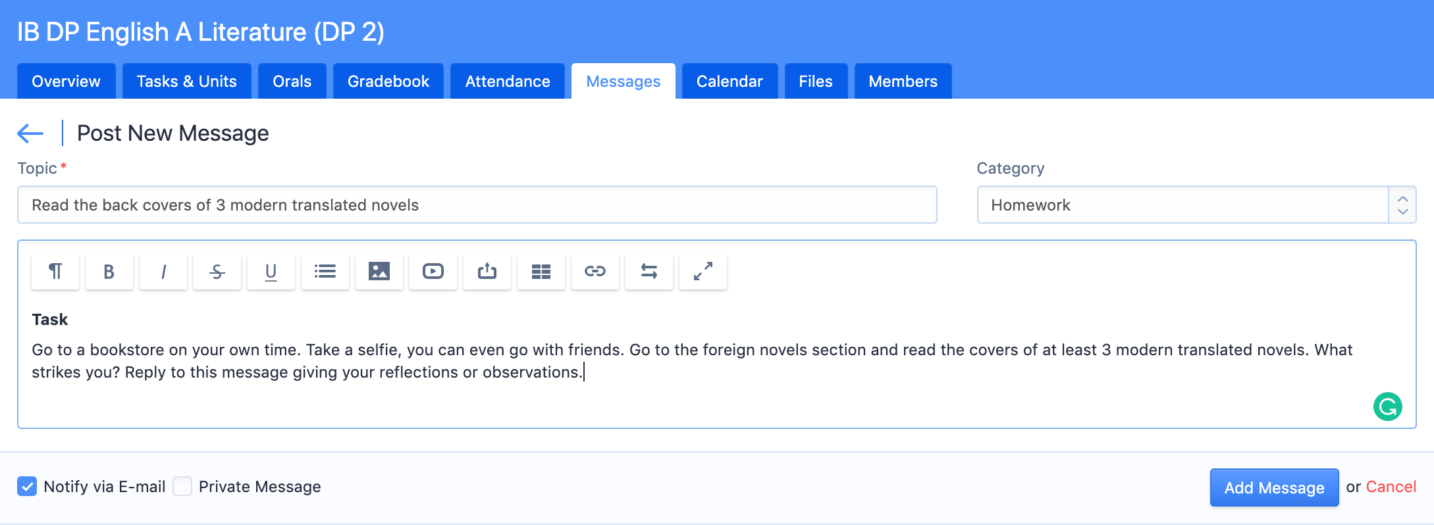1434x525 pixels.
Task: Click into the Topic input field
Action: (x=477, y=205)
